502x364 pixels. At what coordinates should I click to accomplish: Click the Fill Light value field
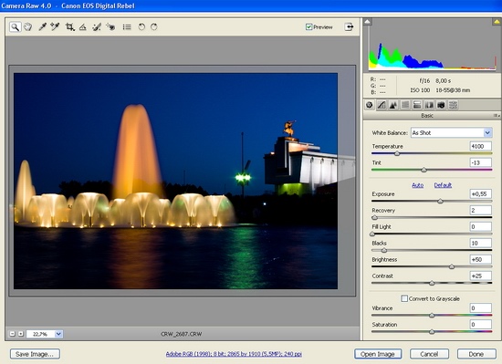point(480,226)
